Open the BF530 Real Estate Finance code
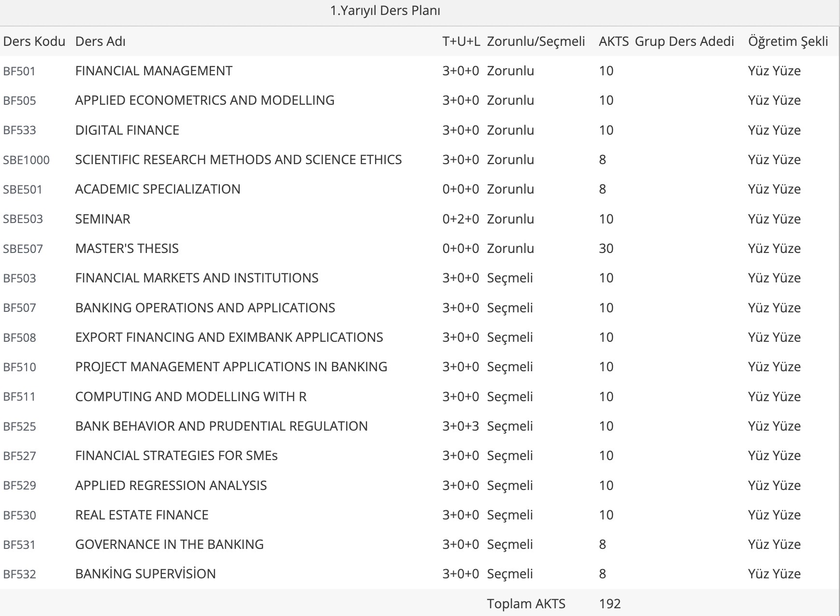The width and height of the screenshot is (840, 616). 19,516
